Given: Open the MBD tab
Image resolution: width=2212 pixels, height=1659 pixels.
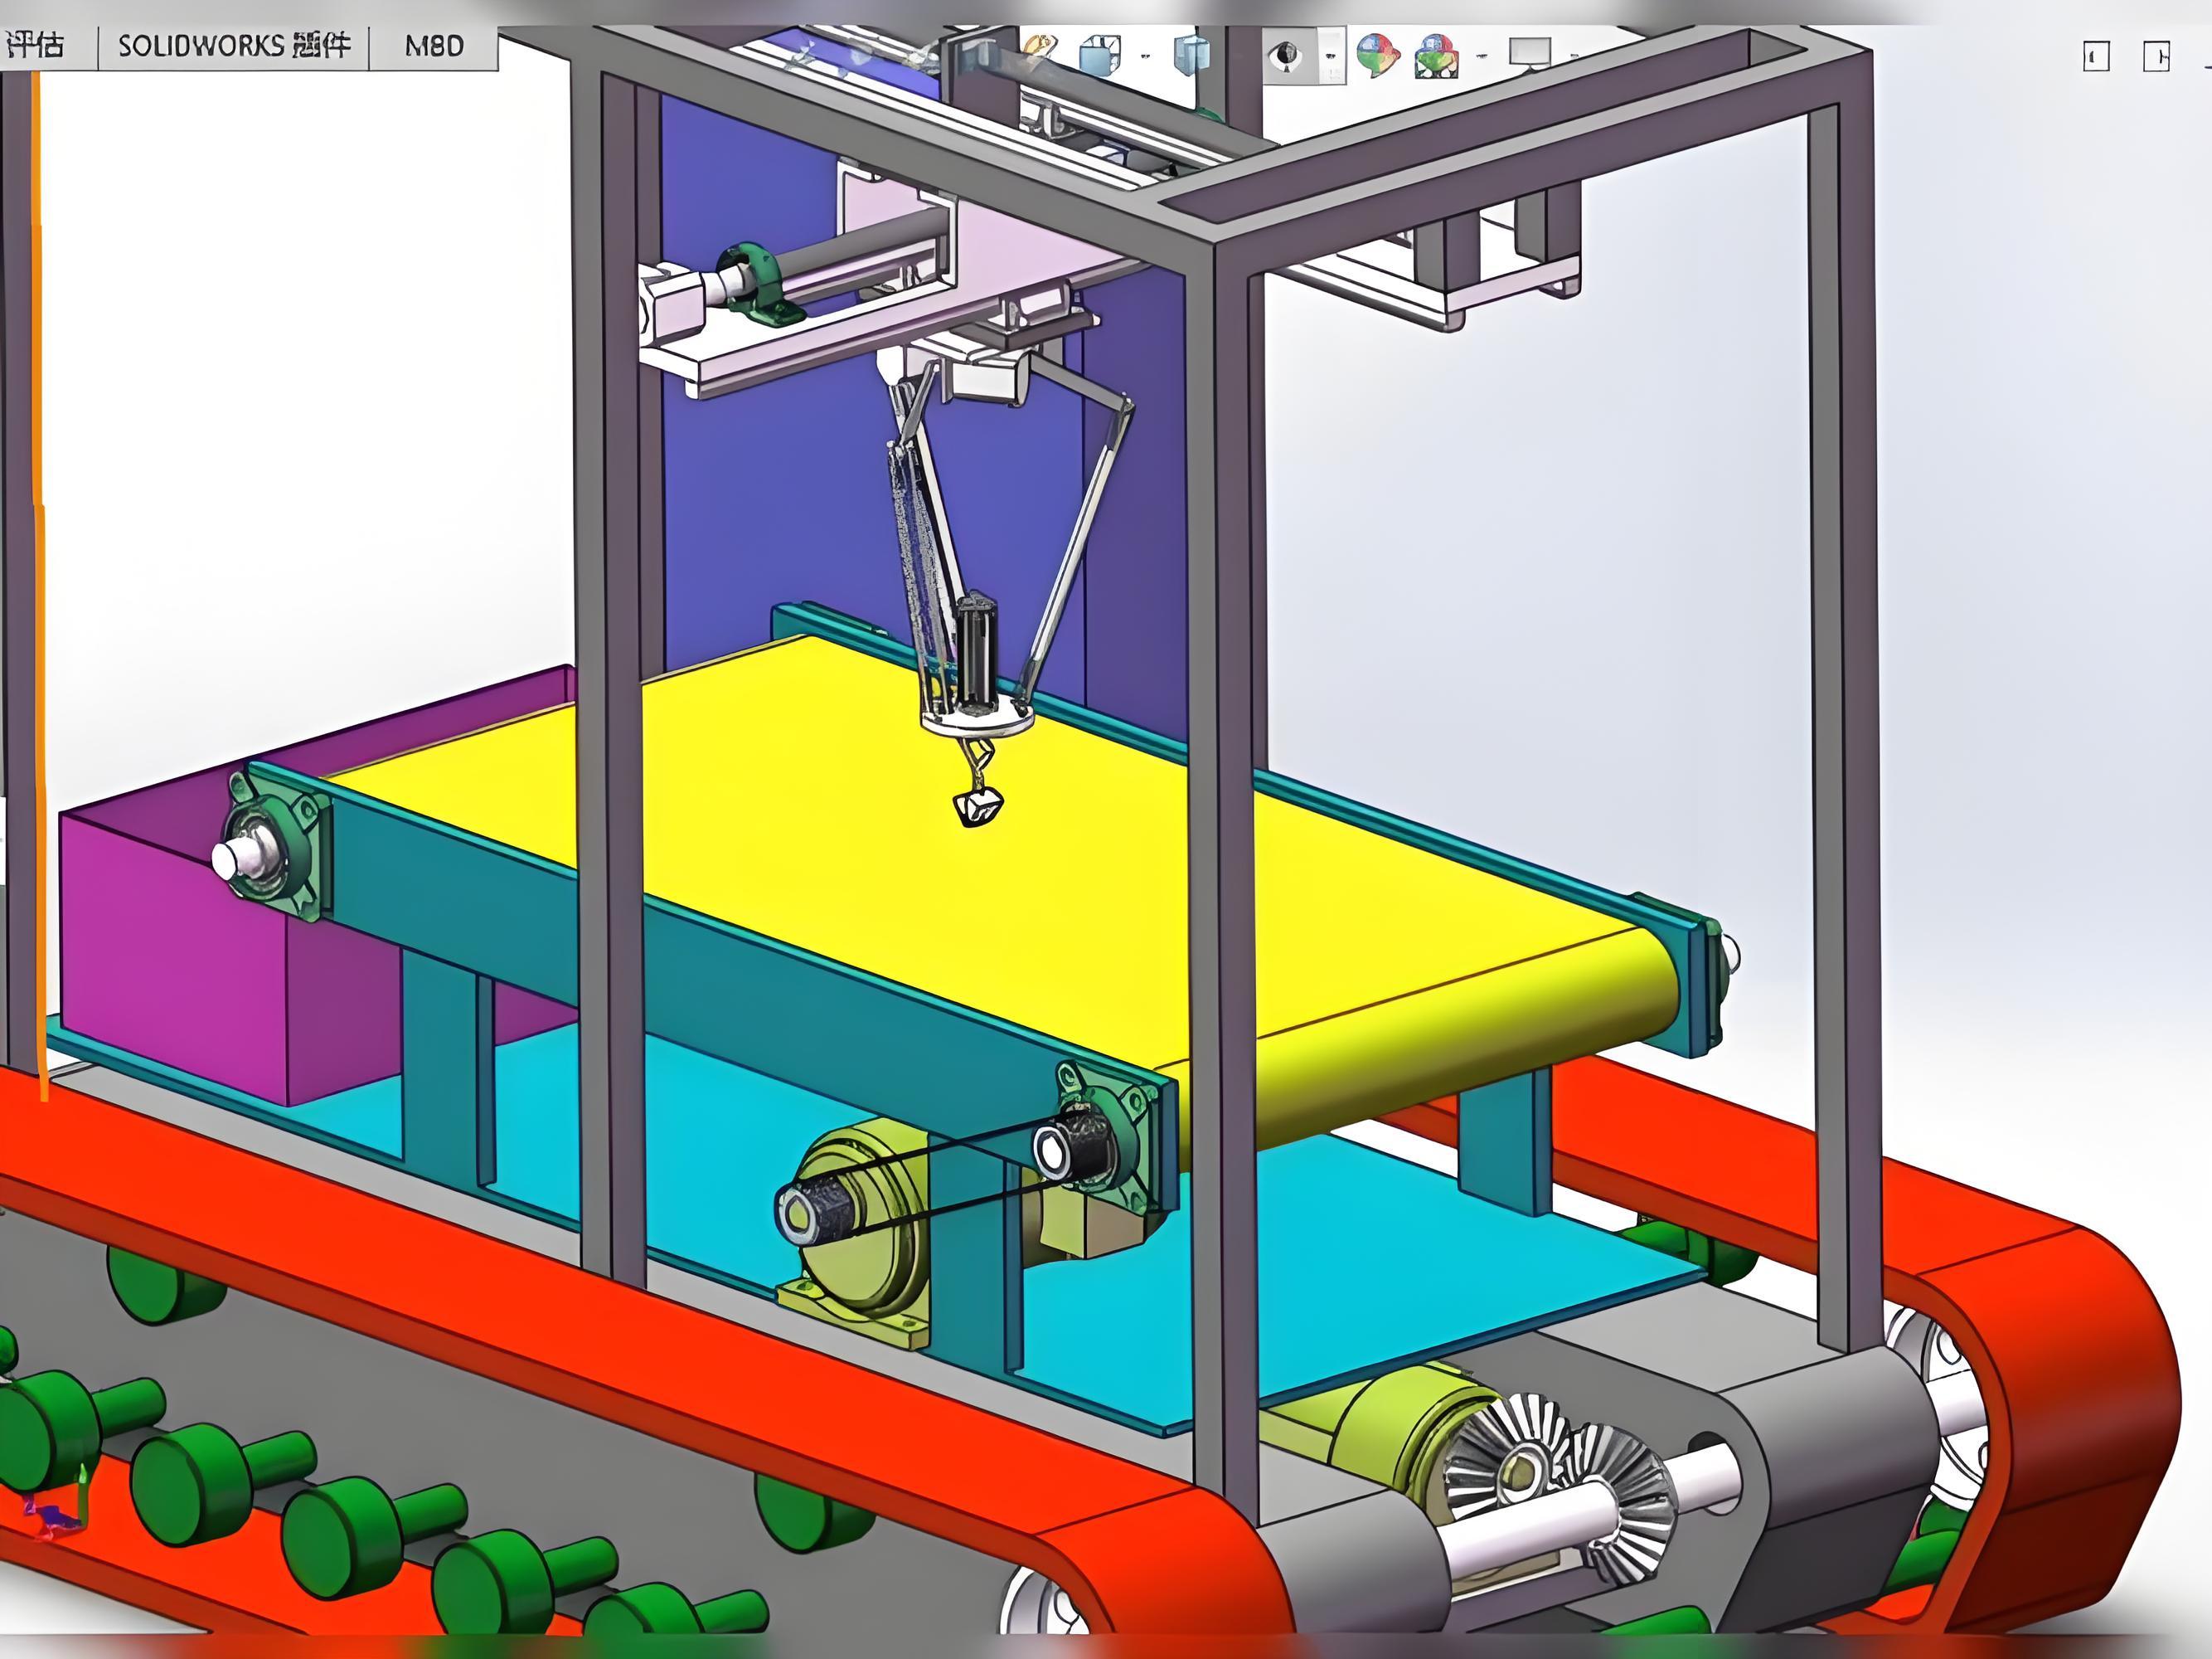Looking at the screenshot, I should 434,46.
